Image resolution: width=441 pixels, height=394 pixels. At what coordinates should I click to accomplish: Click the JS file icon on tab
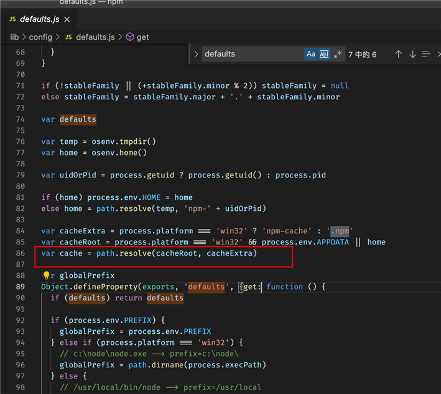point(12,19)
